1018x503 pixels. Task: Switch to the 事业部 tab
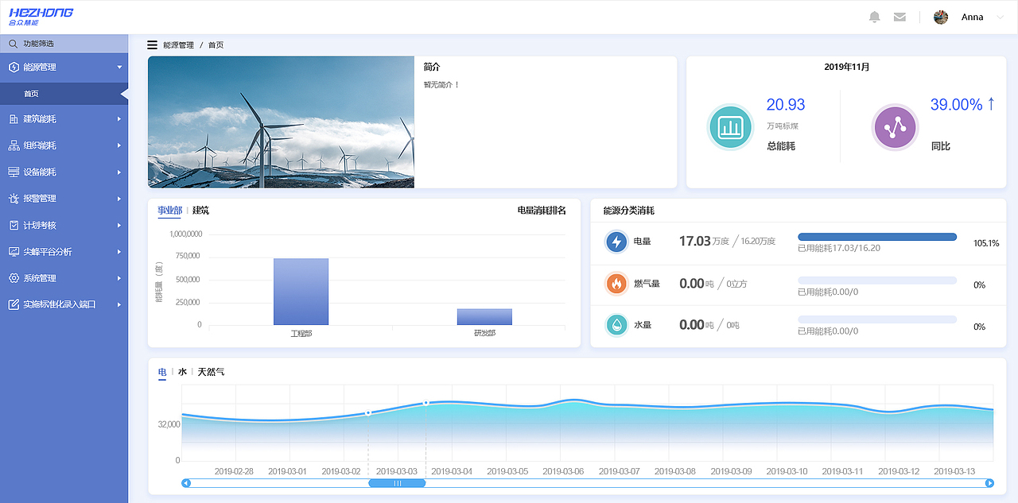tap(169, 211)
